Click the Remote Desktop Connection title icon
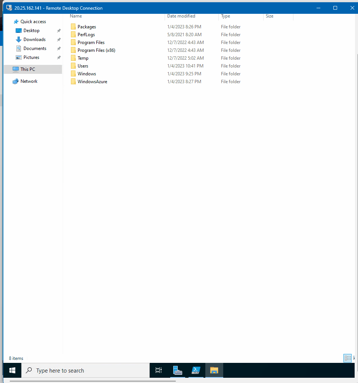 click(x=9, y=8)
